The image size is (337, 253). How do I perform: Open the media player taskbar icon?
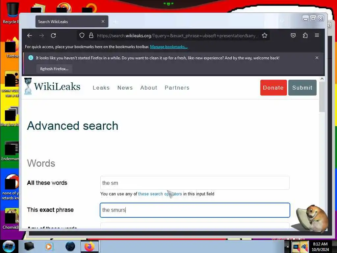tap(49, 246)
